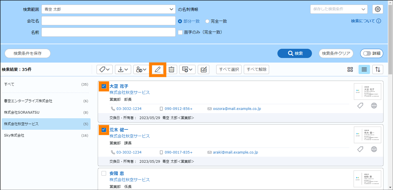Expand the 保存した検索条件 dropdown
The image size is (393, 190).
coord(339,9)
